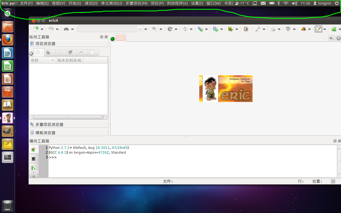Viewport: 341px width, 213px height.
Task: Launch Designer via green pencil icon
Action: point(231,29)
